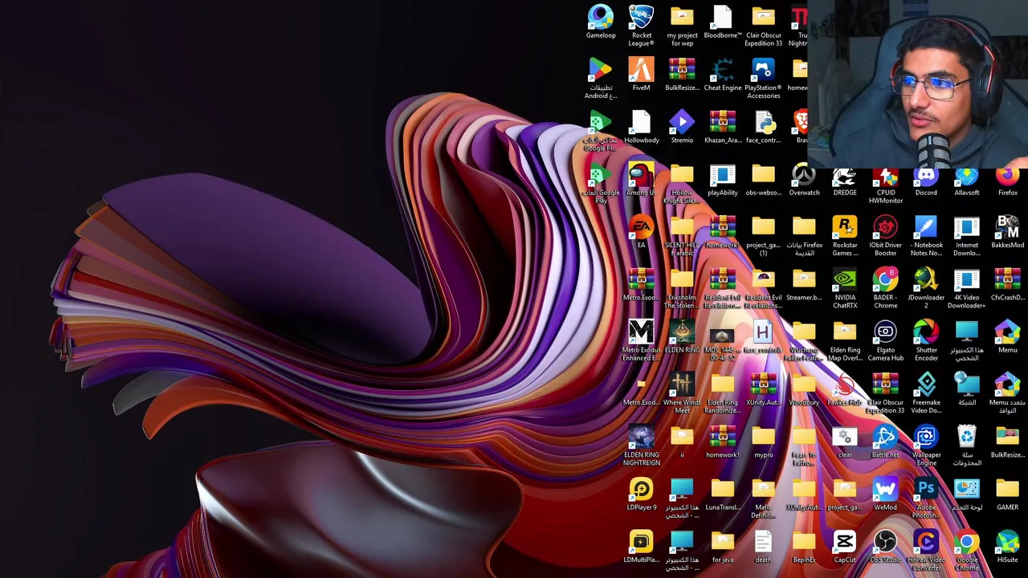The image size is (1028, 578).
Task: Click the Fawkes Hub shortcut
Action: [845, 389]
